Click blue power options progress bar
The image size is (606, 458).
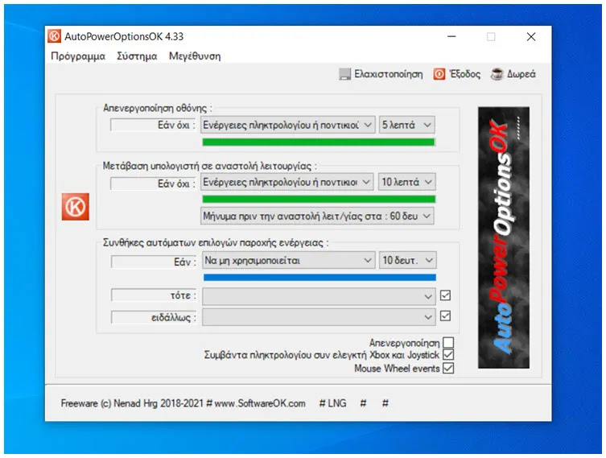click(319, 277)
